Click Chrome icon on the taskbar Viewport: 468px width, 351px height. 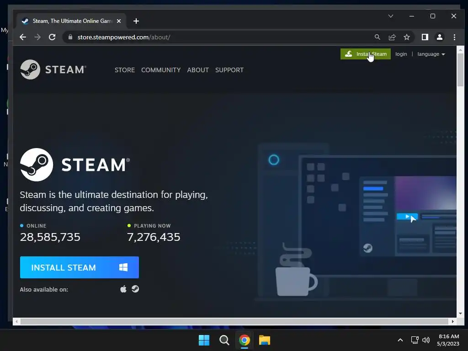click(244, 340)
